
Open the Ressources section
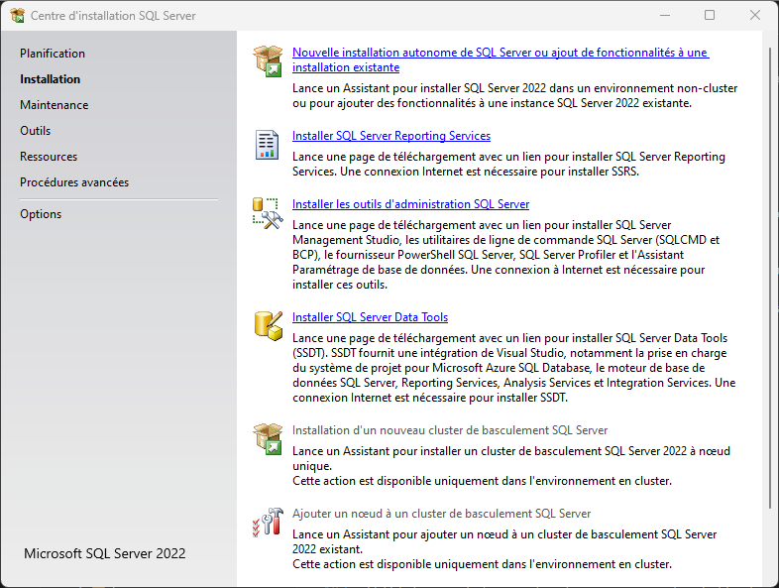(x=49, y=157)
